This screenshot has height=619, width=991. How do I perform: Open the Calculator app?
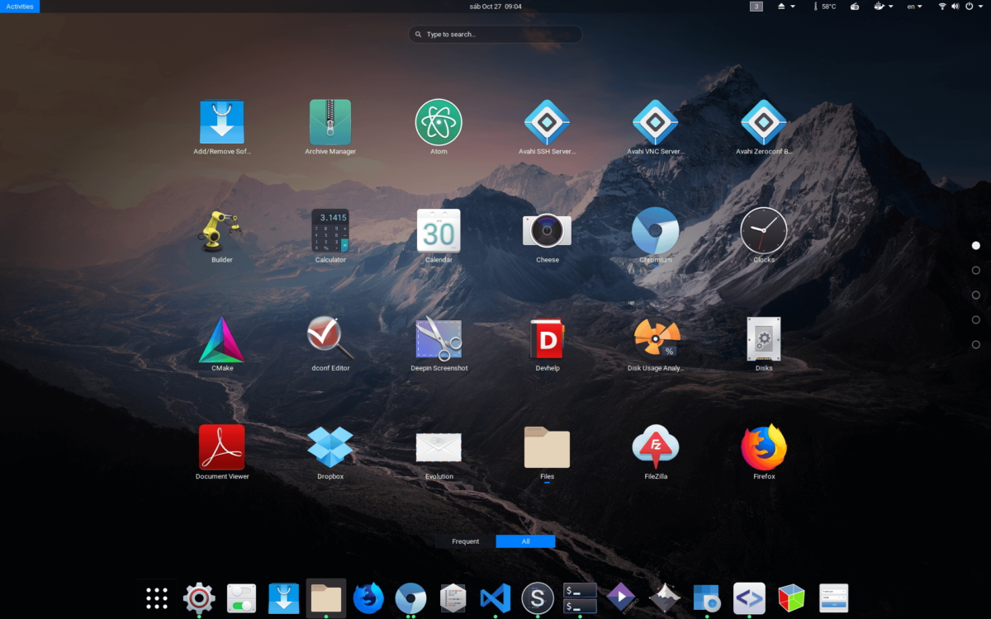tap(330, 229)
